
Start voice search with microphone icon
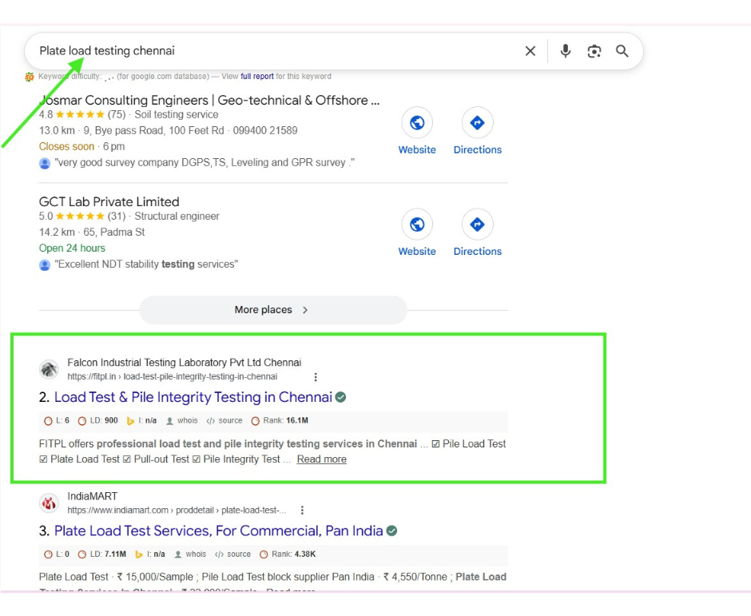pyautogui.click(x=566, y=51)
